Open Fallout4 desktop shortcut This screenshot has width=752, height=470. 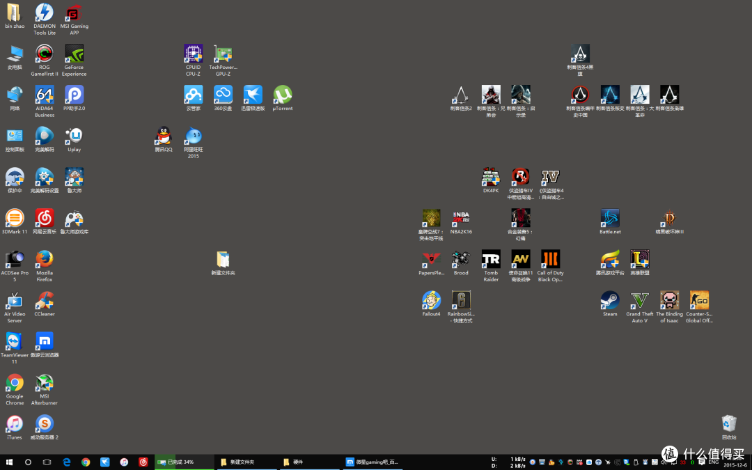coord(431,304)
